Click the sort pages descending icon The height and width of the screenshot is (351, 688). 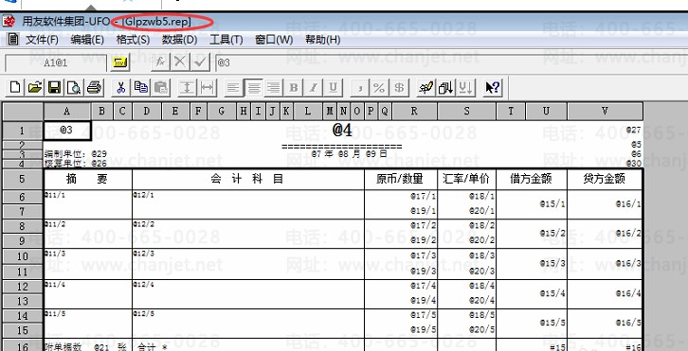click(x=445, y=87)
